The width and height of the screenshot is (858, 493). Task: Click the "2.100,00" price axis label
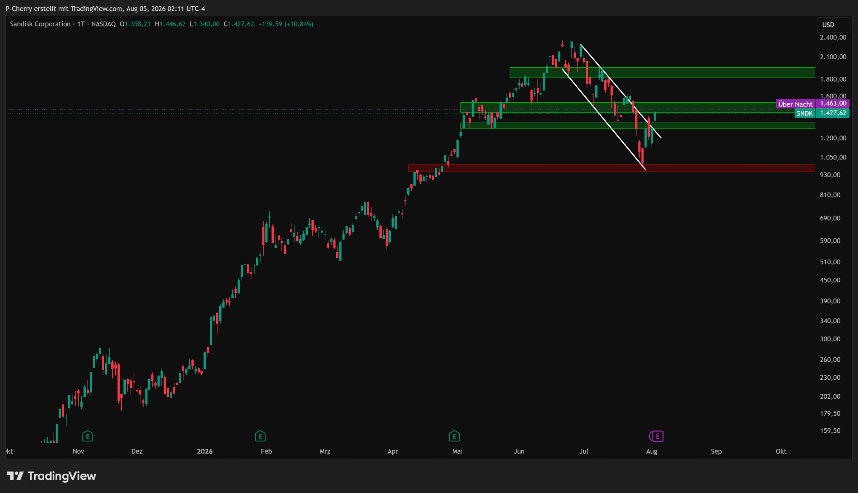(x=833, y=57)
